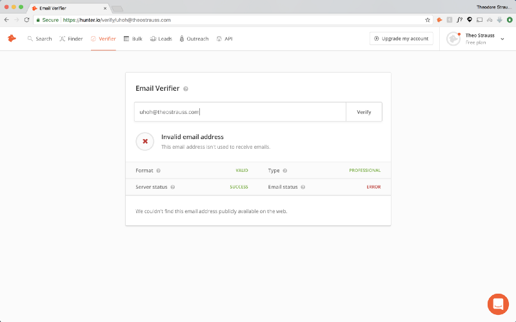Image resolution: width=516 pixels, height=322 pixels.
Task: Reload the page using browser refresh
Action: (26, 20)
